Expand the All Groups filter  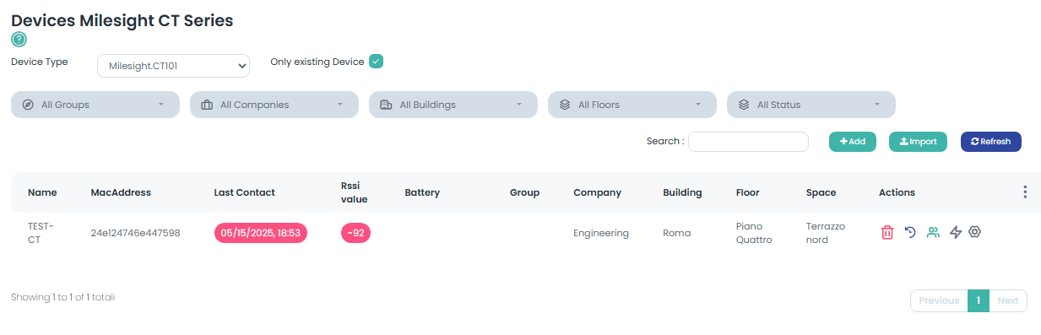pos(95,105)
